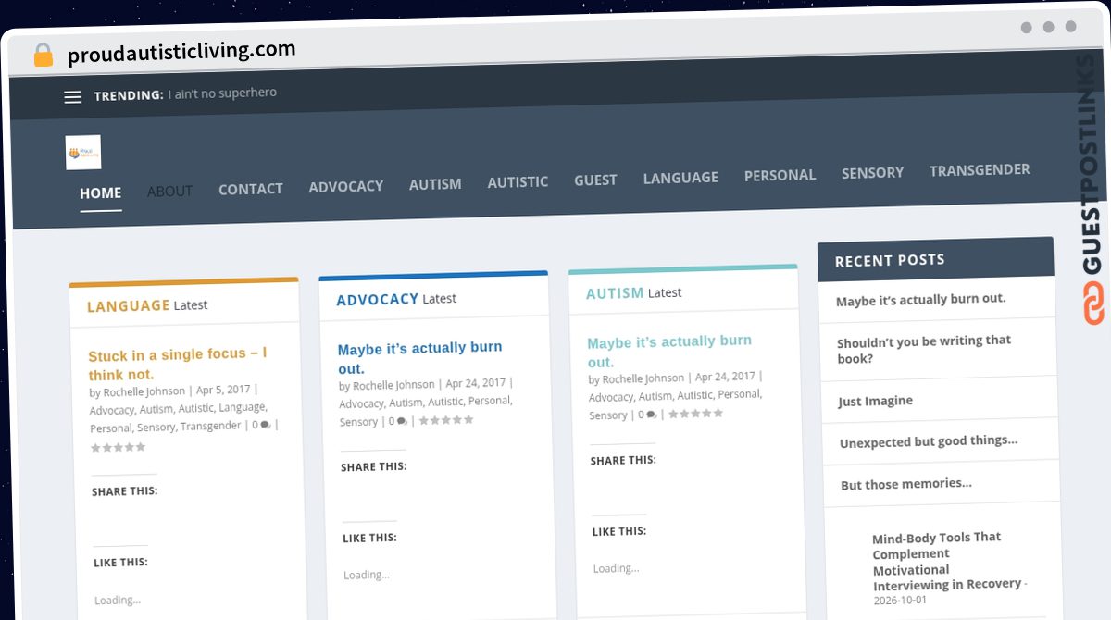Open the hamburger menu beside Trending

coord(72,97)
